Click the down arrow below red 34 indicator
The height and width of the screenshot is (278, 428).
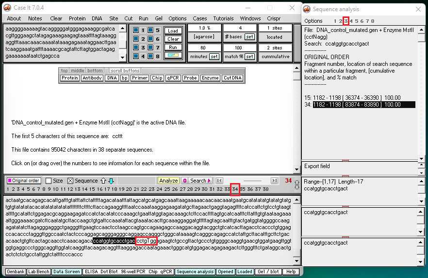(297, 187)
